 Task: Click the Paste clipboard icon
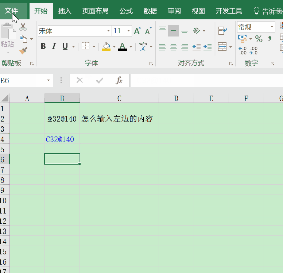pos(8,31)
